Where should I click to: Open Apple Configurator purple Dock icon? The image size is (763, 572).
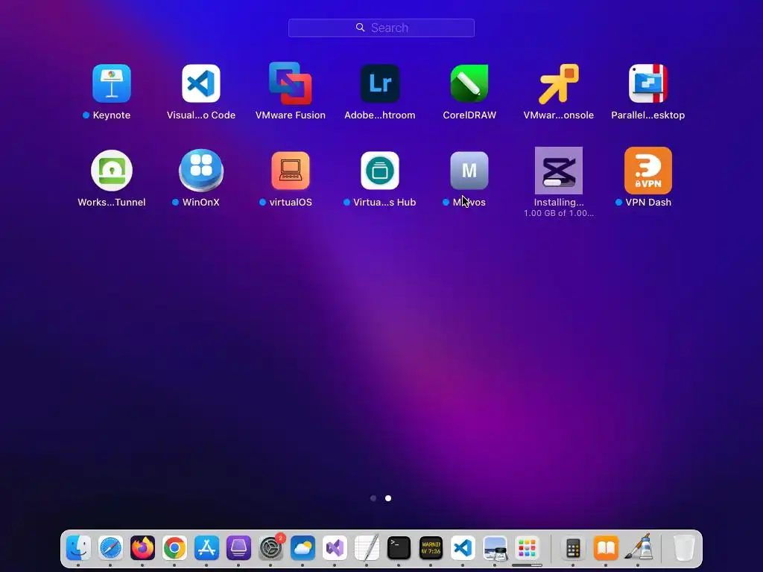click(x=238, y=548)
